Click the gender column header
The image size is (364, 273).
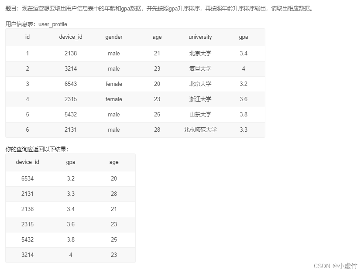(113, 37)
